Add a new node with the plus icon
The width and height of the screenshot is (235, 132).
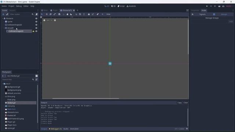3,14
